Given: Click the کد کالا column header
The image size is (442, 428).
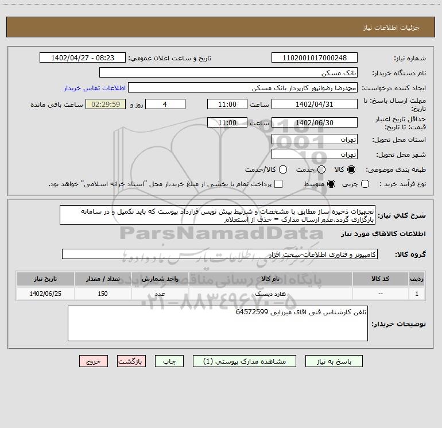Looking at the screenshot, I should [x=380, y=279].
